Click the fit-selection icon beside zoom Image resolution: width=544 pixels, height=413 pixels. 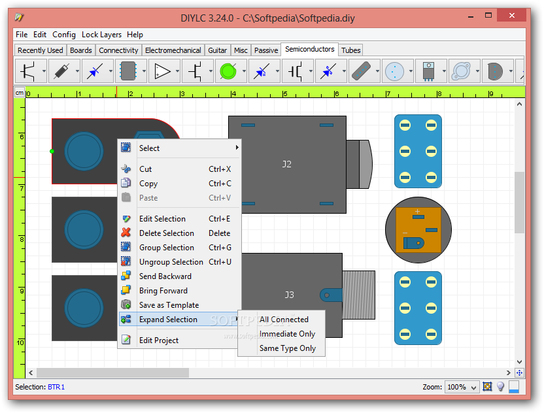coord(488,386)
